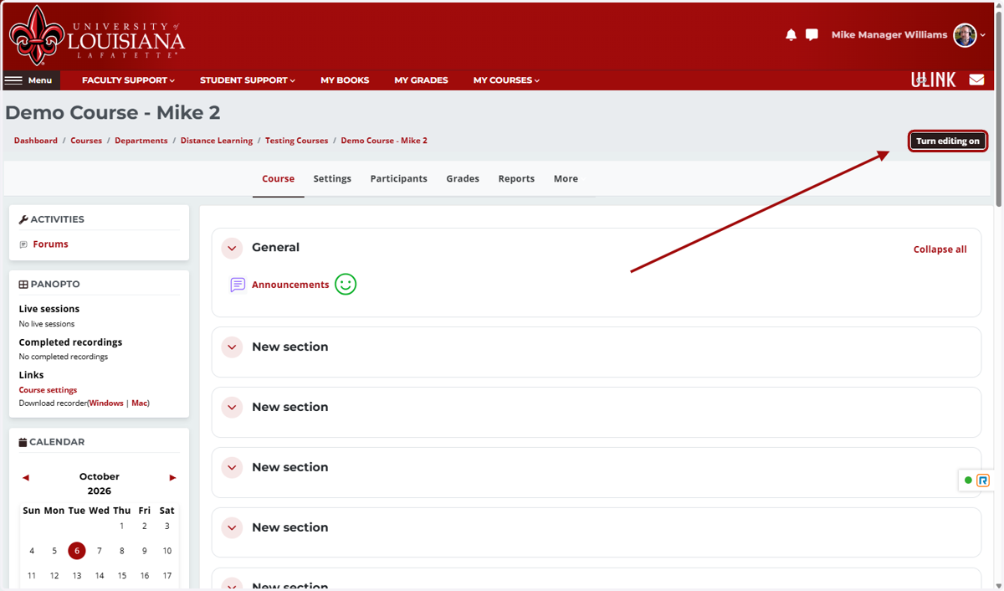Click Mike Manager Williams user name
The width and height of the screenshot is (1004, 591).
[x=889, y=35]
